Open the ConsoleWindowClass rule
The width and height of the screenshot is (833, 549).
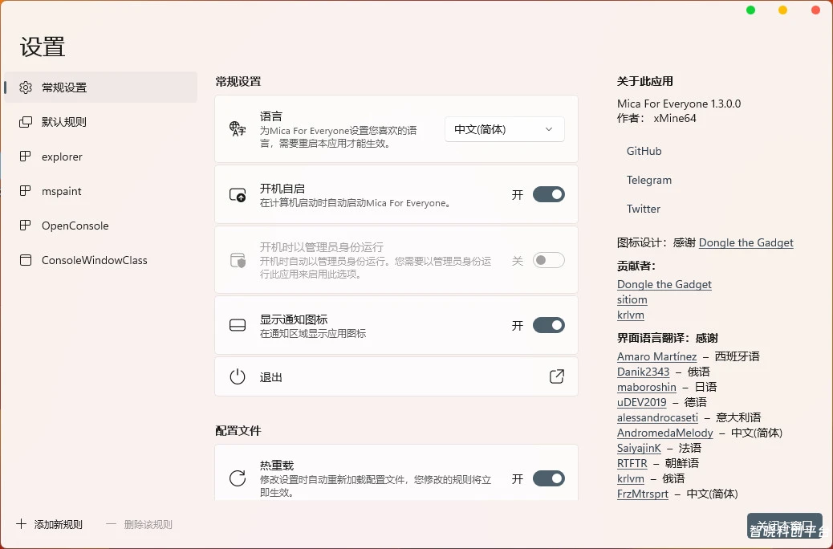(100, 260)
